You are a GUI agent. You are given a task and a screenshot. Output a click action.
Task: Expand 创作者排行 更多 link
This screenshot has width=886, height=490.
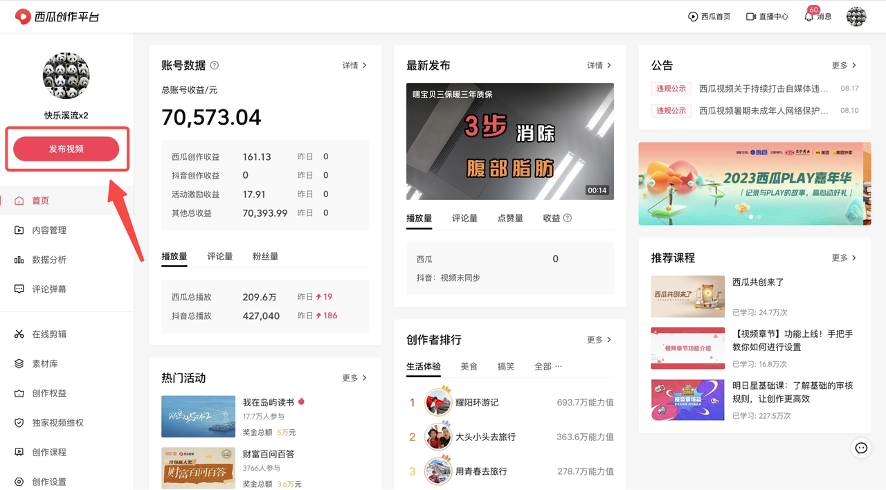click(599, 340)
